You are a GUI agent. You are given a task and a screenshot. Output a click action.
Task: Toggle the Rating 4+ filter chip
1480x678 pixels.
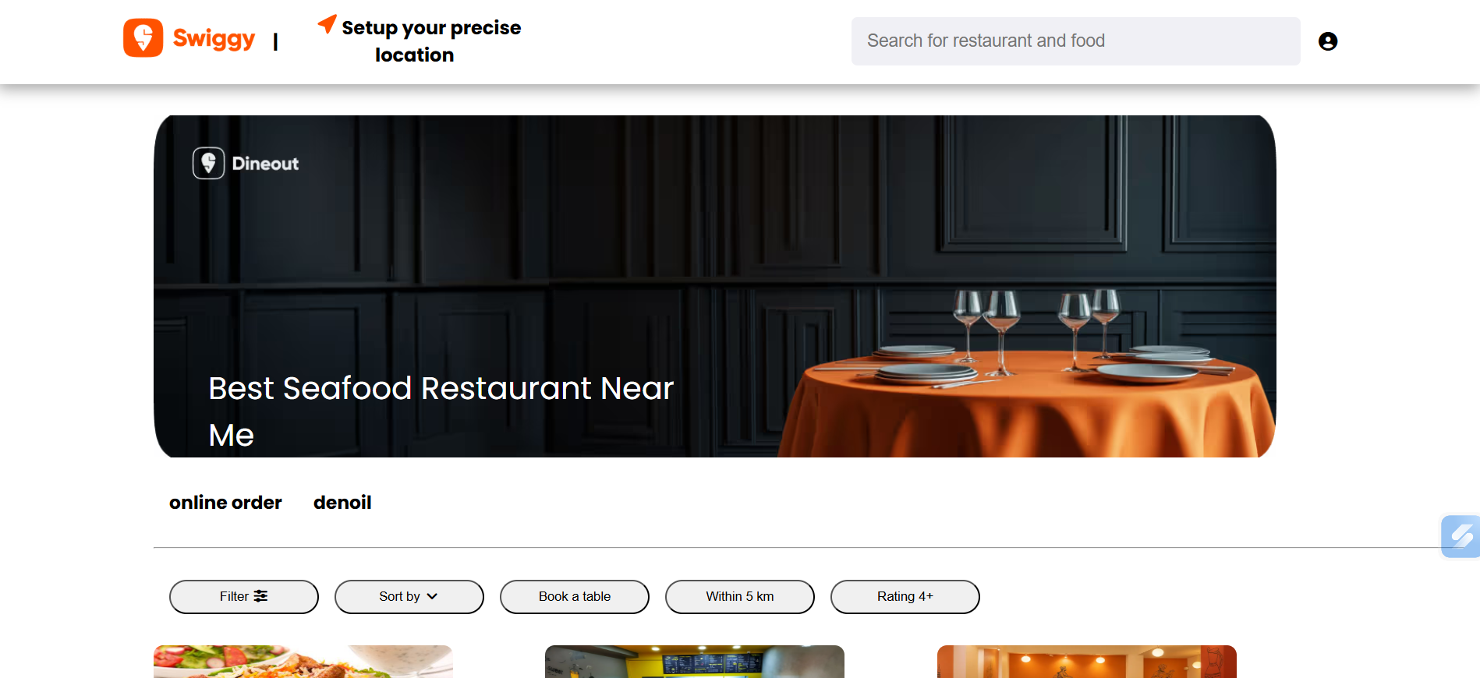905,597
